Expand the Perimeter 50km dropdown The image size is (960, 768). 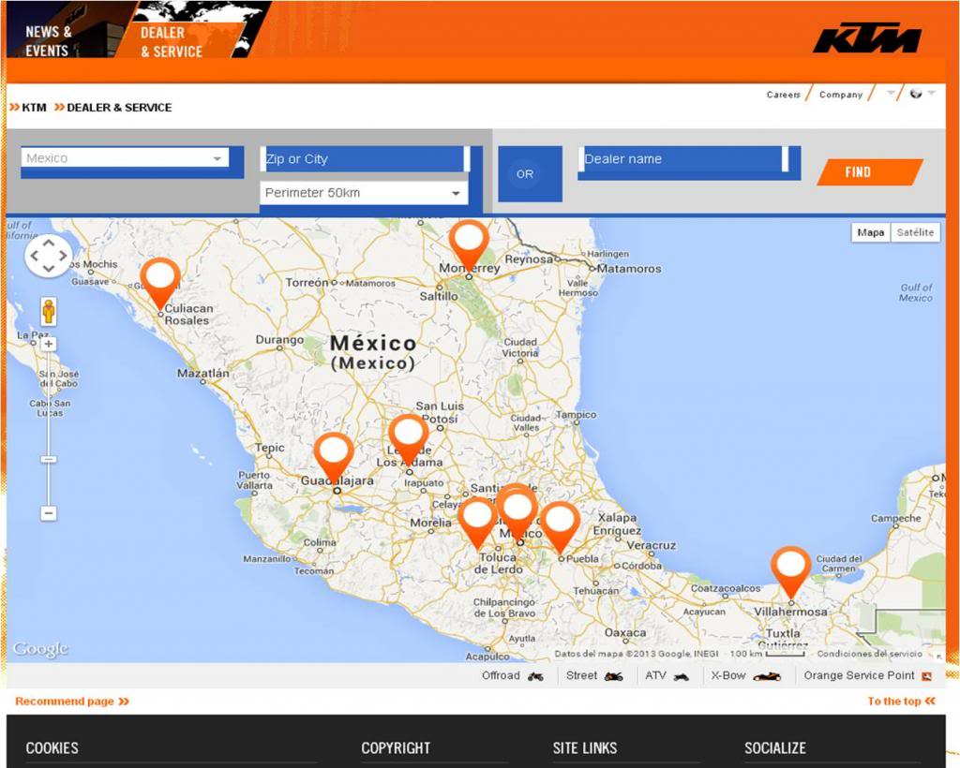(364, 193)
